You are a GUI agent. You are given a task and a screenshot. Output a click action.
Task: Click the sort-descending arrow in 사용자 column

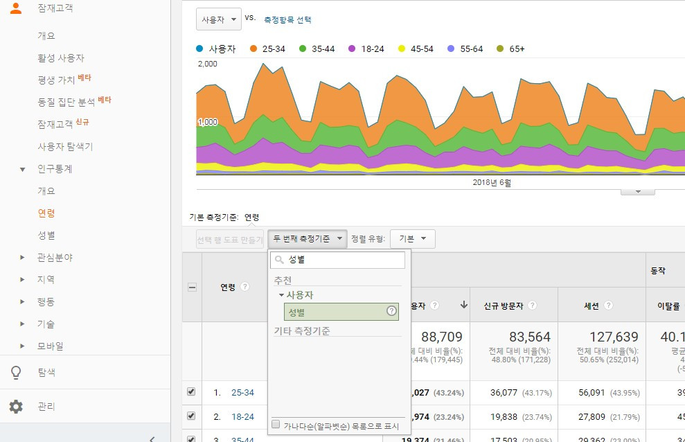pos(464,305)
